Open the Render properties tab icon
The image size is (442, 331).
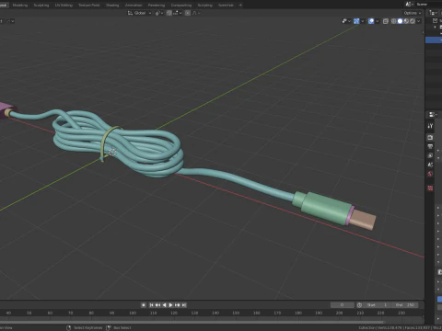[430, 137]
